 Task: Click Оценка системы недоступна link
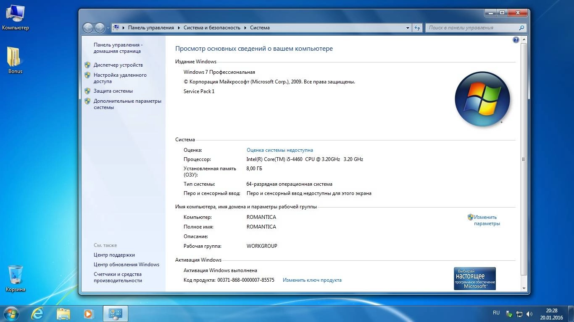[x=279, y=150]
